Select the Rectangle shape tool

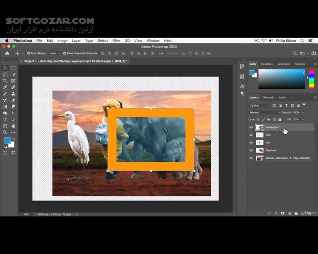(5, 126)
